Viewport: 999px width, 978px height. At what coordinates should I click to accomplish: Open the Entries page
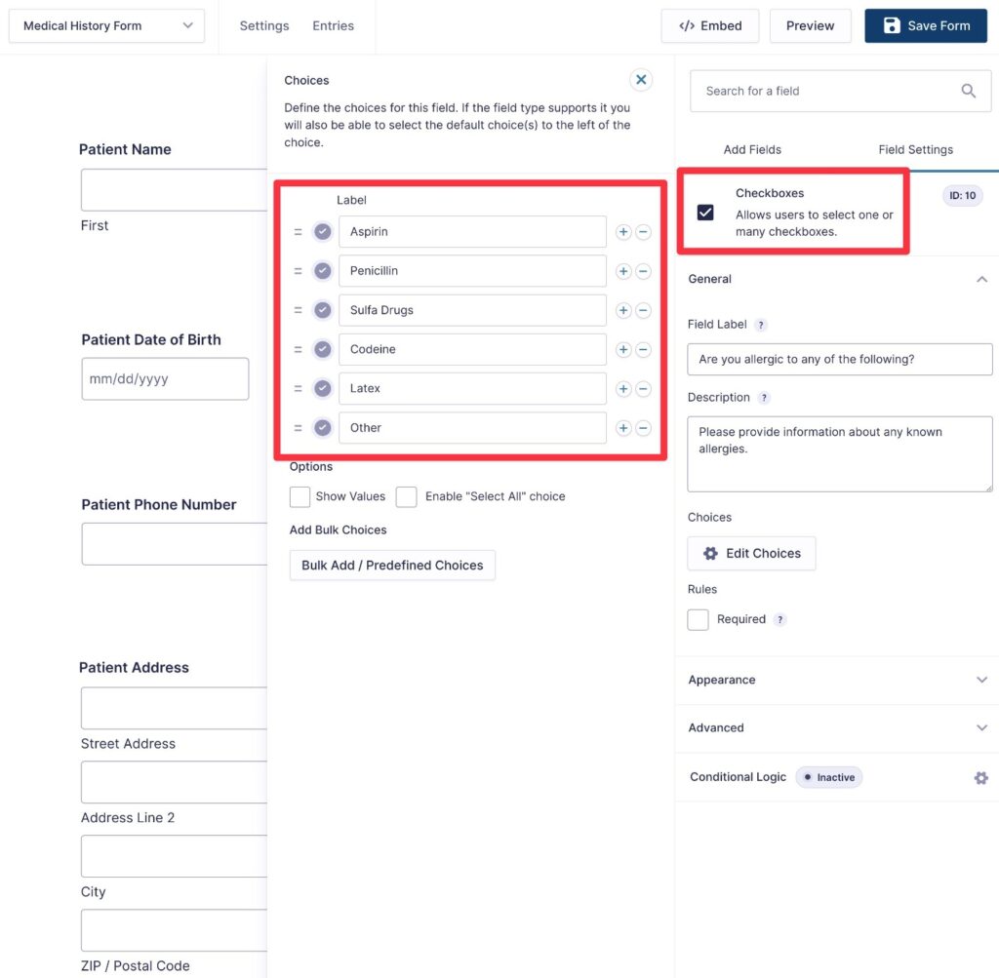[x=333, y=25]
